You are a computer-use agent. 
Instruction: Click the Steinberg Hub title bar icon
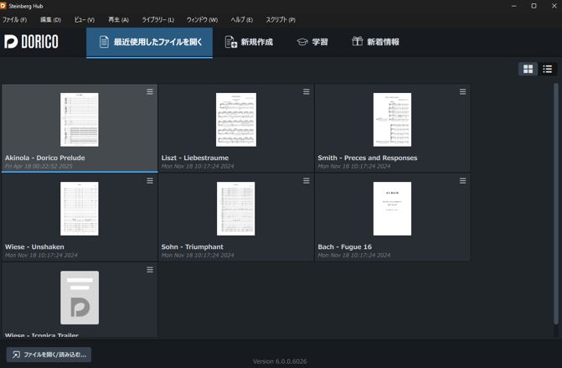(x=3, y=6)
